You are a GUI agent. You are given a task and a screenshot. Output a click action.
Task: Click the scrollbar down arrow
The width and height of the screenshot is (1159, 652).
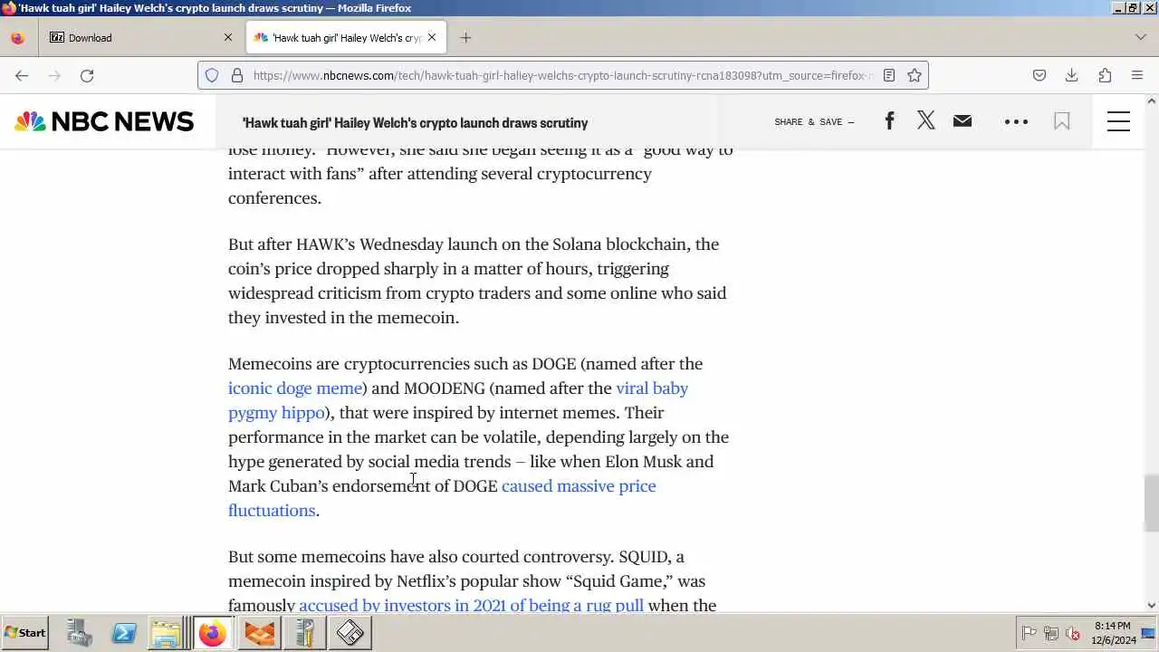pyautogui.click(x=1152, y=605)
